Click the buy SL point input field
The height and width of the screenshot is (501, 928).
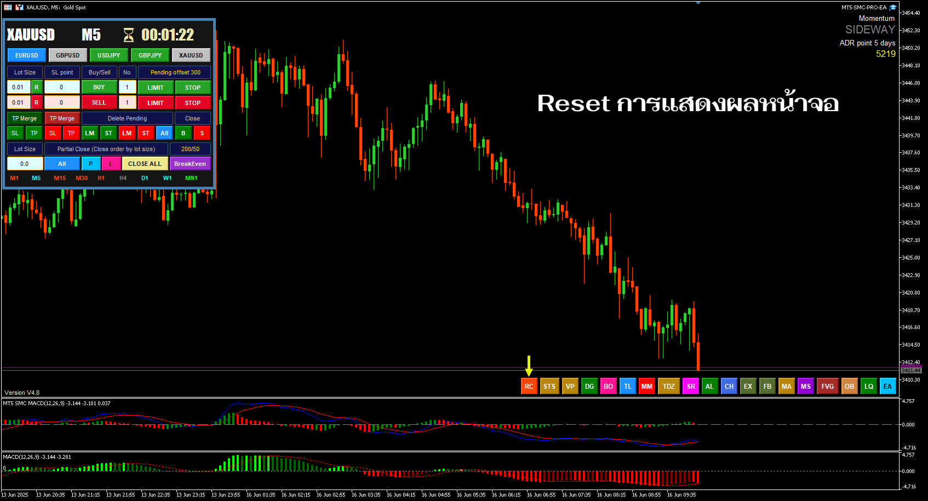click(x=61, y=87)
